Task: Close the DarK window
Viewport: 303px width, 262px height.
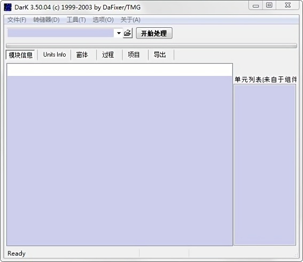Action: click(x=288, y=5)
